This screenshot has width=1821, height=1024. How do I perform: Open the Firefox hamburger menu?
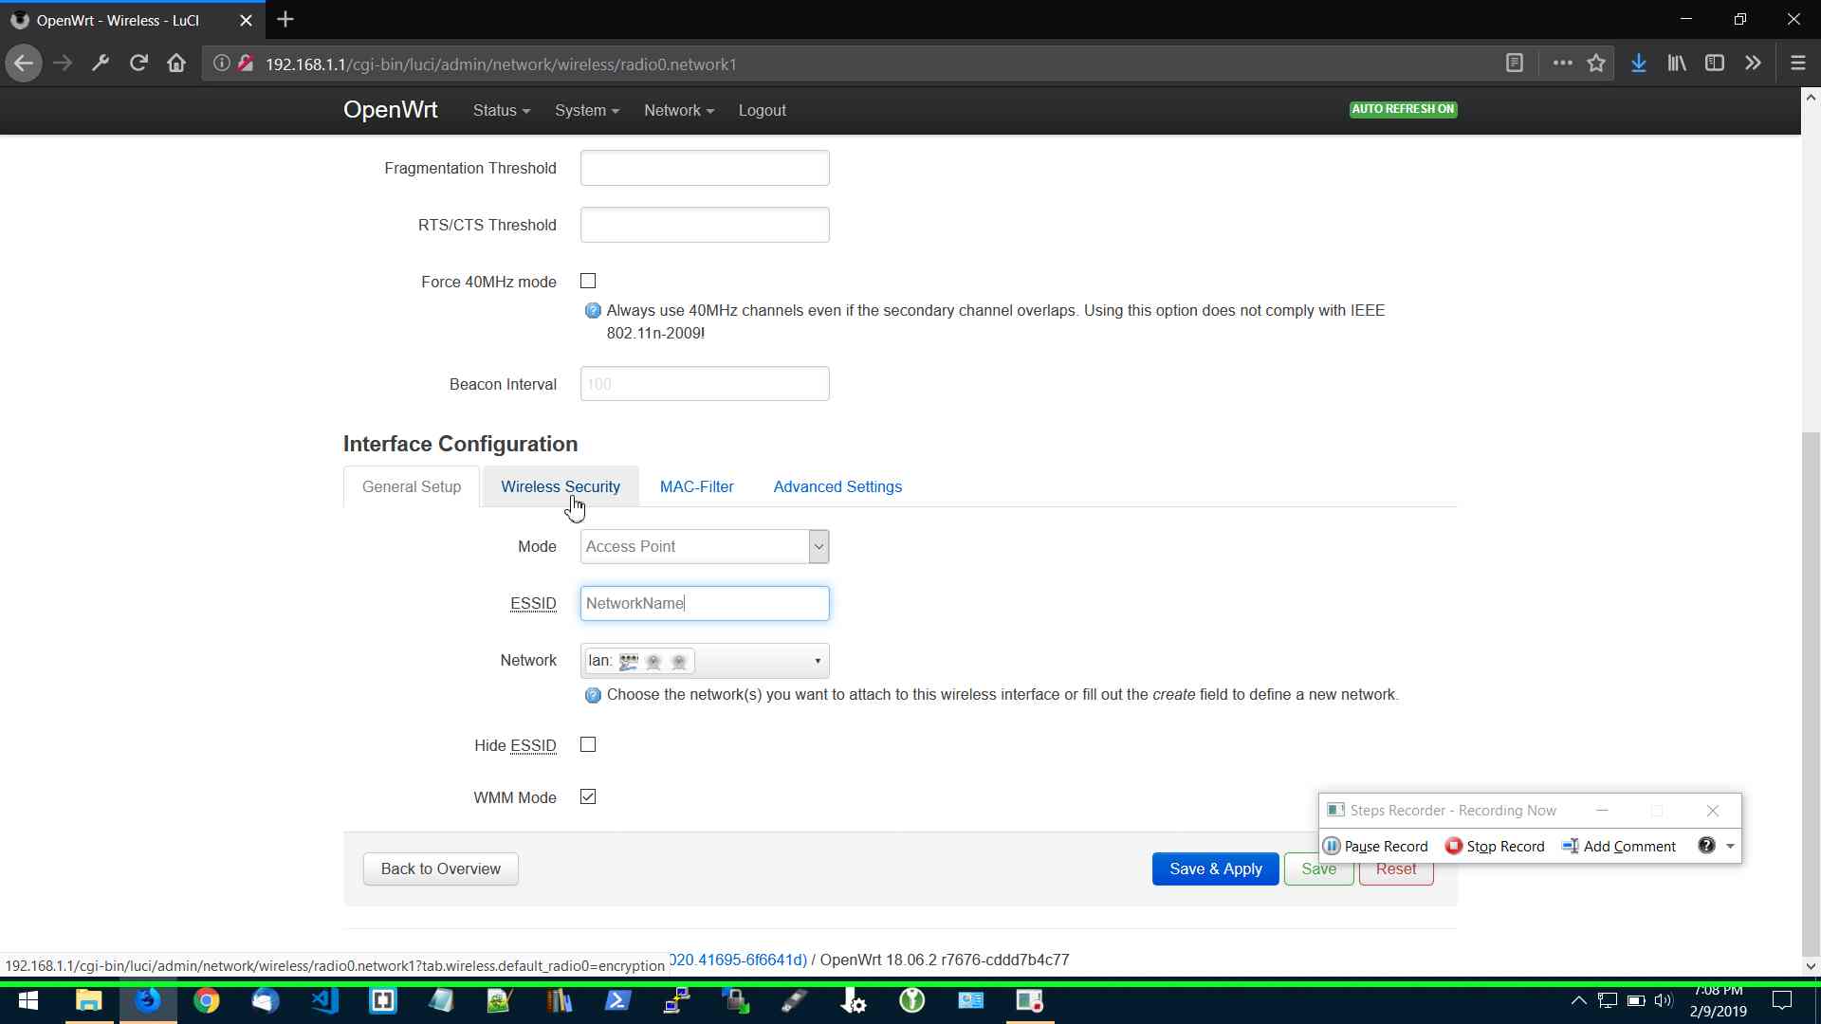[1797, 64]
